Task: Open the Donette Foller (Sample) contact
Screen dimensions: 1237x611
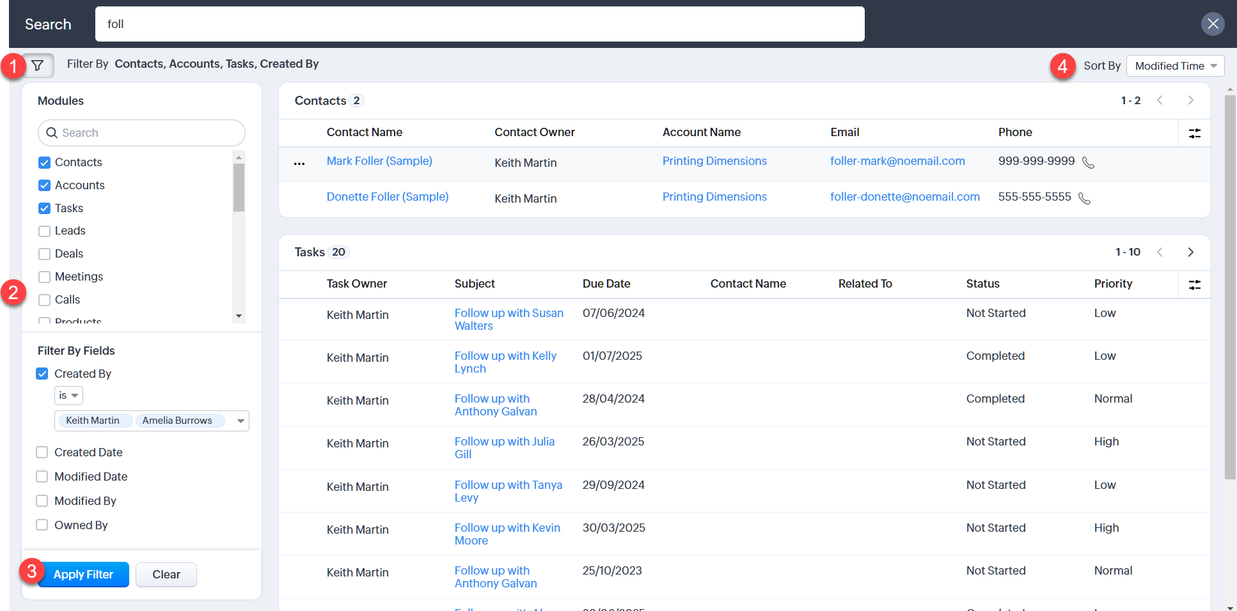Action: 387,197
